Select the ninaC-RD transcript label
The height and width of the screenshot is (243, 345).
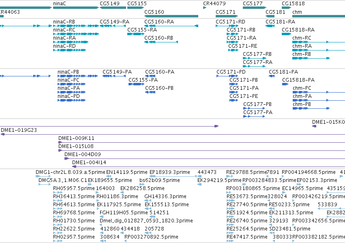coord(64,46)
